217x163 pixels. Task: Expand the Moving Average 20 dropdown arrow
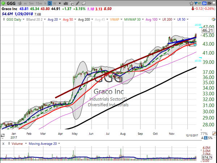(x=59, y=143)
